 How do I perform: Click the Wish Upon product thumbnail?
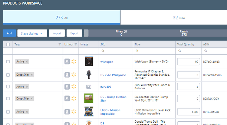(89, 61)
